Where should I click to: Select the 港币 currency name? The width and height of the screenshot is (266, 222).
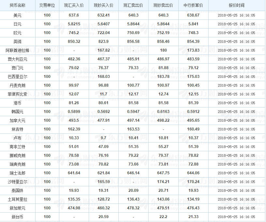pyautogui.click(x=18, y=103)
